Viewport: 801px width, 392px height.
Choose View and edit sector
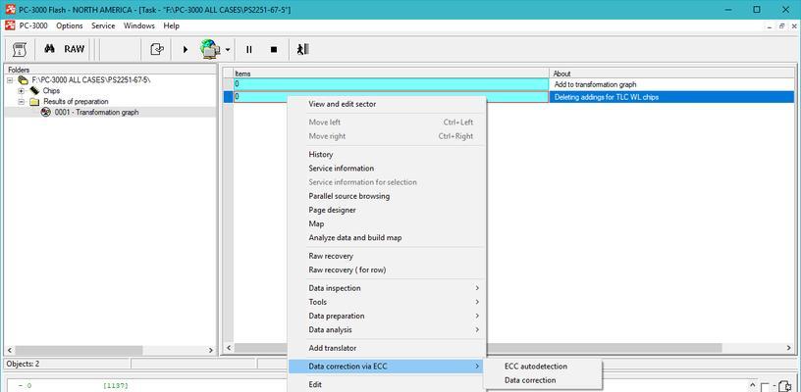point(387,104)
